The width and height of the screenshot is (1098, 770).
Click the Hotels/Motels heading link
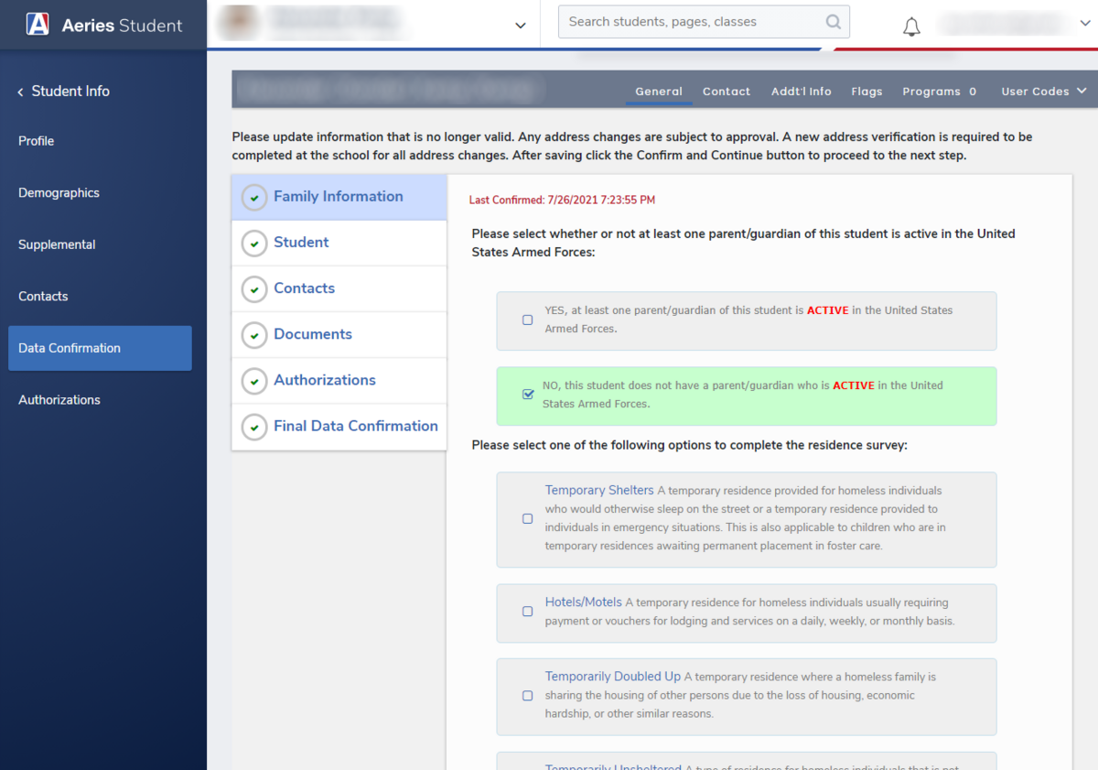click(584, 602)
